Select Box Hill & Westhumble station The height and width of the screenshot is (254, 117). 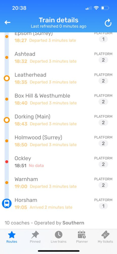[42, 96]
